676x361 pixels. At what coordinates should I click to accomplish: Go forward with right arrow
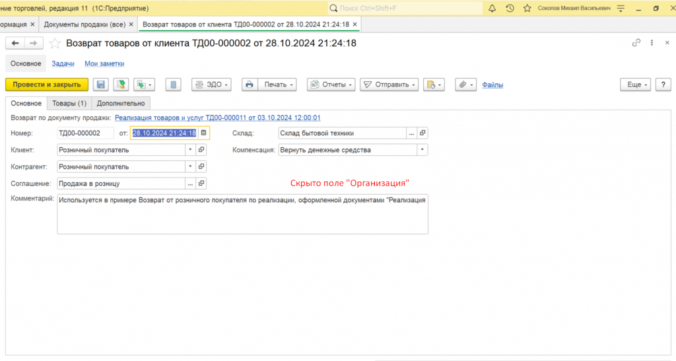click(33, 43)
